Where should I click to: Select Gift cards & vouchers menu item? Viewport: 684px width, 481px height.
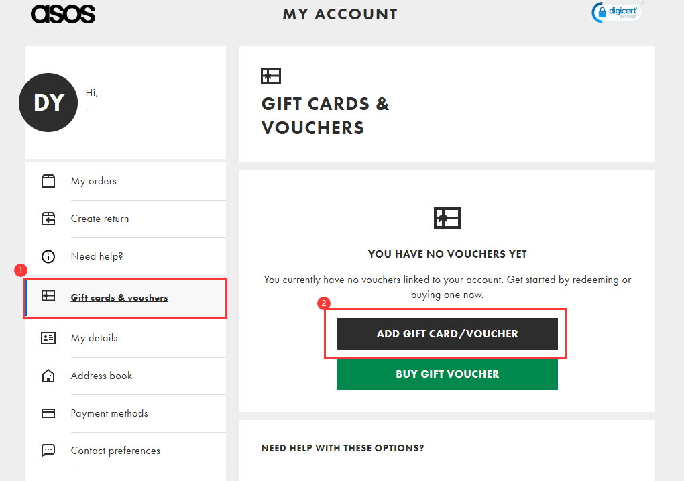(x=119, y=297)
